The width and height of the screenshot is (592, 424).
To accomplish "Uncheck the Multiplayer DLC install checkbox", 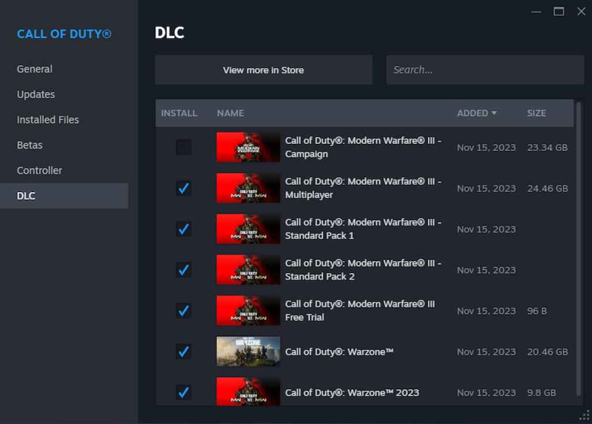I will [183, 188].
